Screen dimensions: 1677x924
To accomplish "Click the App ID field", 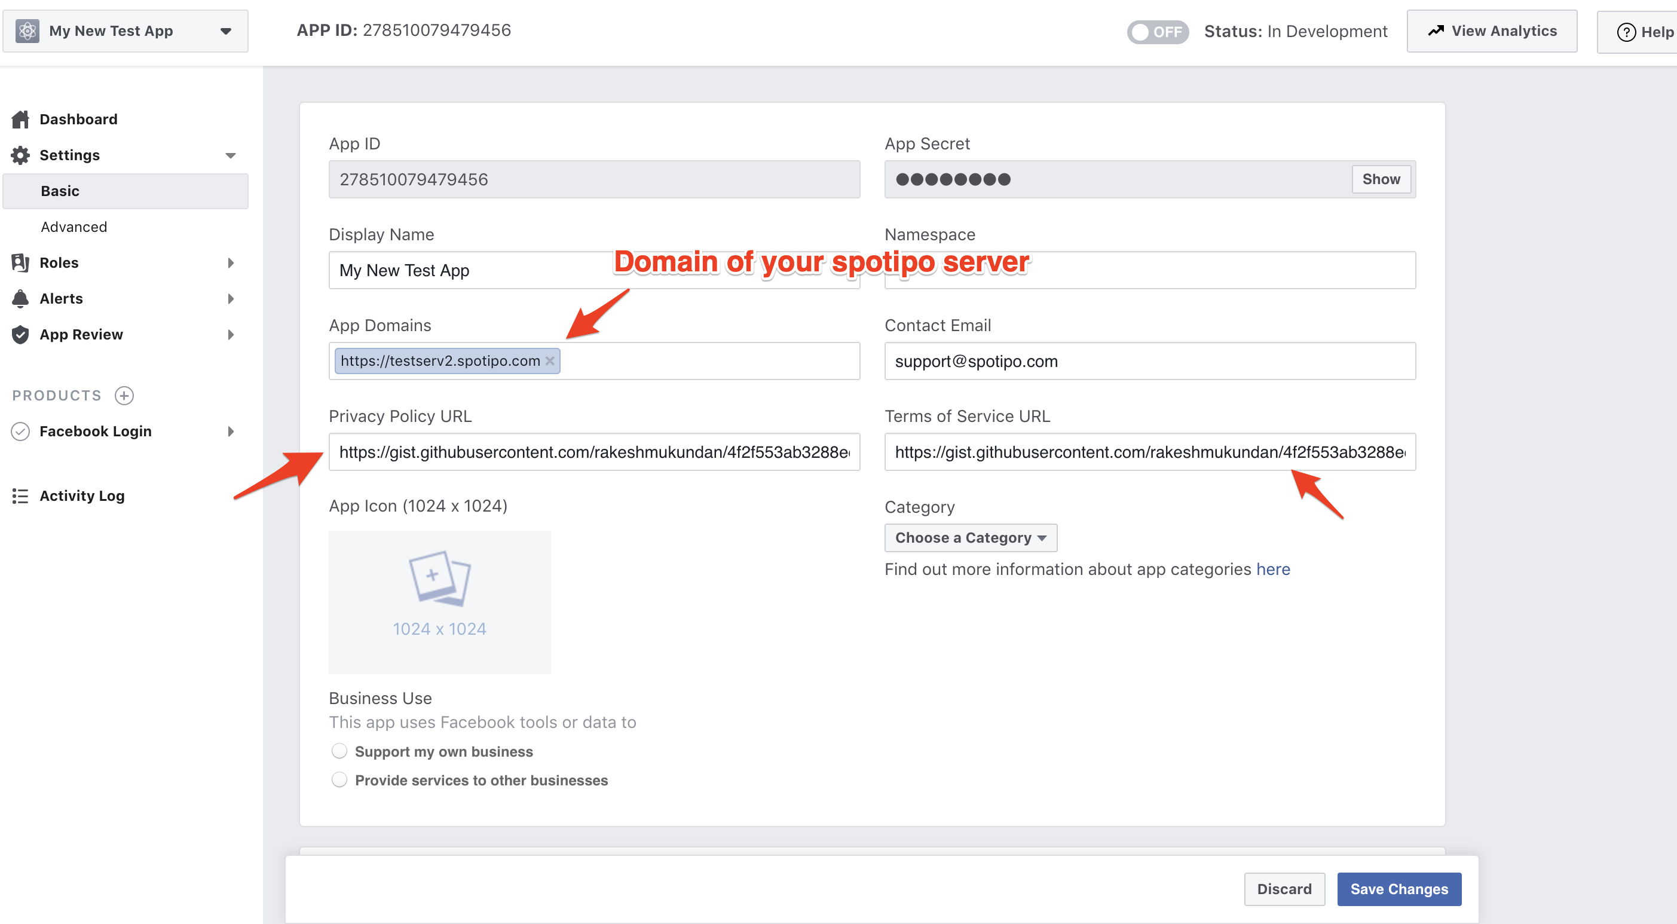I will pos(593,179).
